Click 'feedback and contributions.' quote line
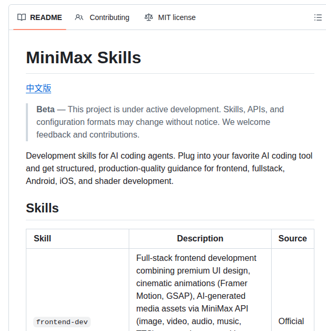 pyautogui.click(x=88, y=135)
